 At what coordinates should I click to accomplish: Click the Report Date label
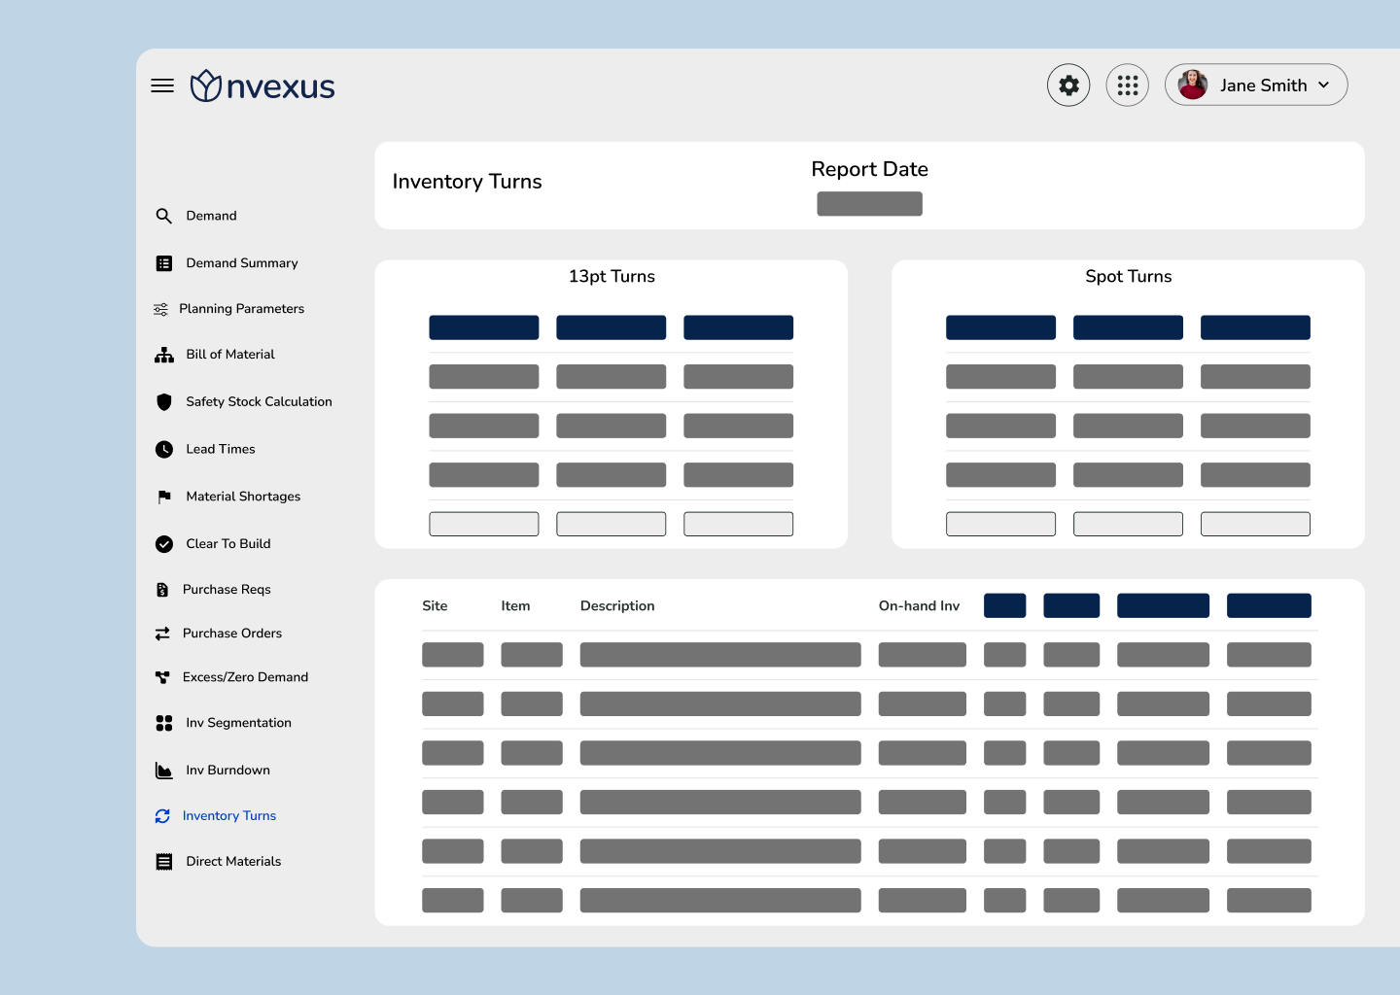(x=870, y=169)
